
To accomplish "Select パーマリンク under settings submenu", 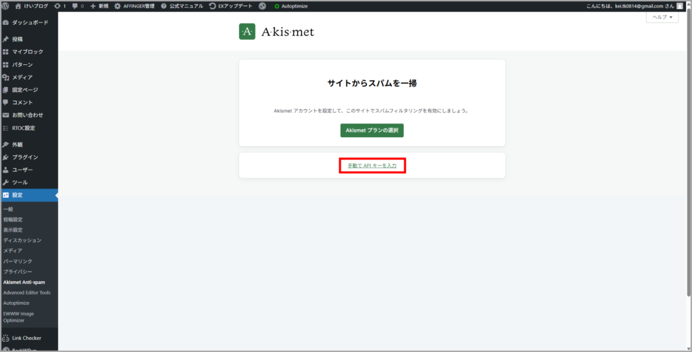I will pos(18,261).
